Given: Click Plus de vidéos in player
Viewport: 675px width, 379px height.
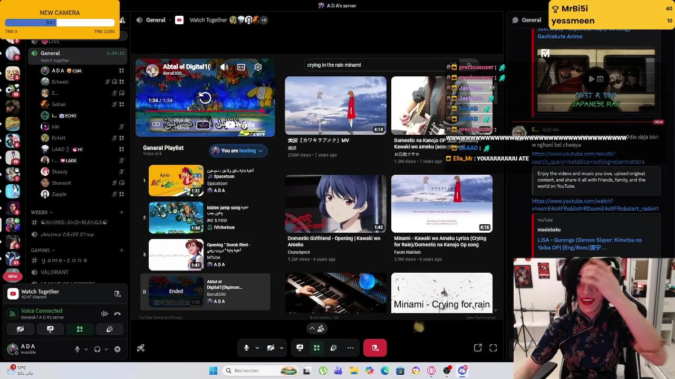Looking at the screenshot, I should tap(181, 124).
